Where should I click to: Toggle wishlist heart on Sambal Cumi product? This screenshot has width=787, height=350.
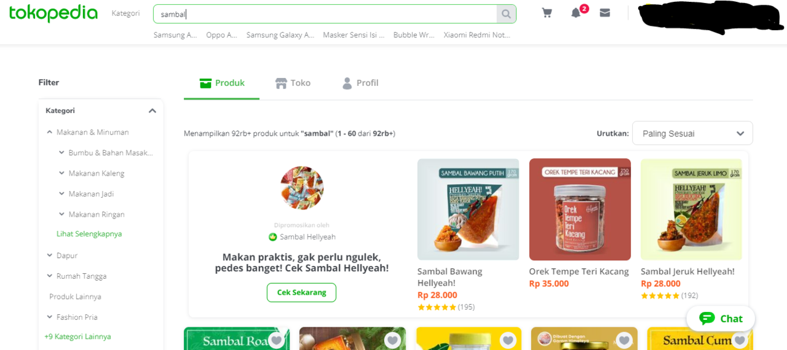[x=740, y=340]
